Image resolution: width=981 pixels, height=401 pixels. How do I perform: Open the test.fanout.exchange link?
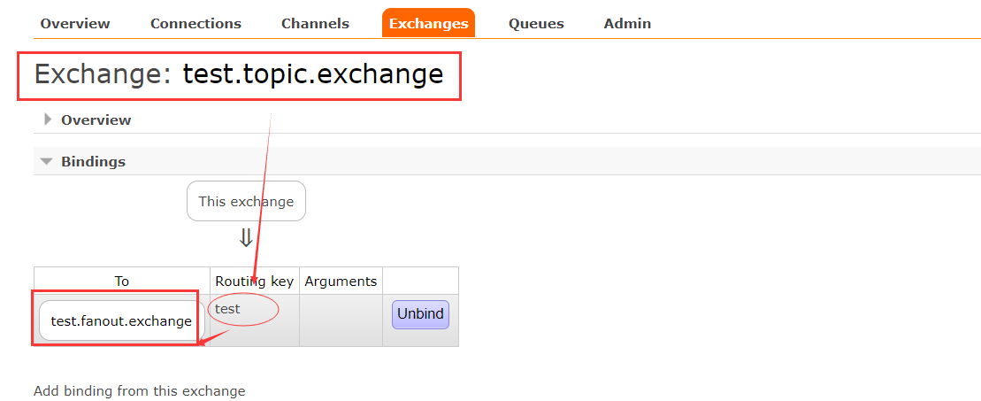point(121,320)
